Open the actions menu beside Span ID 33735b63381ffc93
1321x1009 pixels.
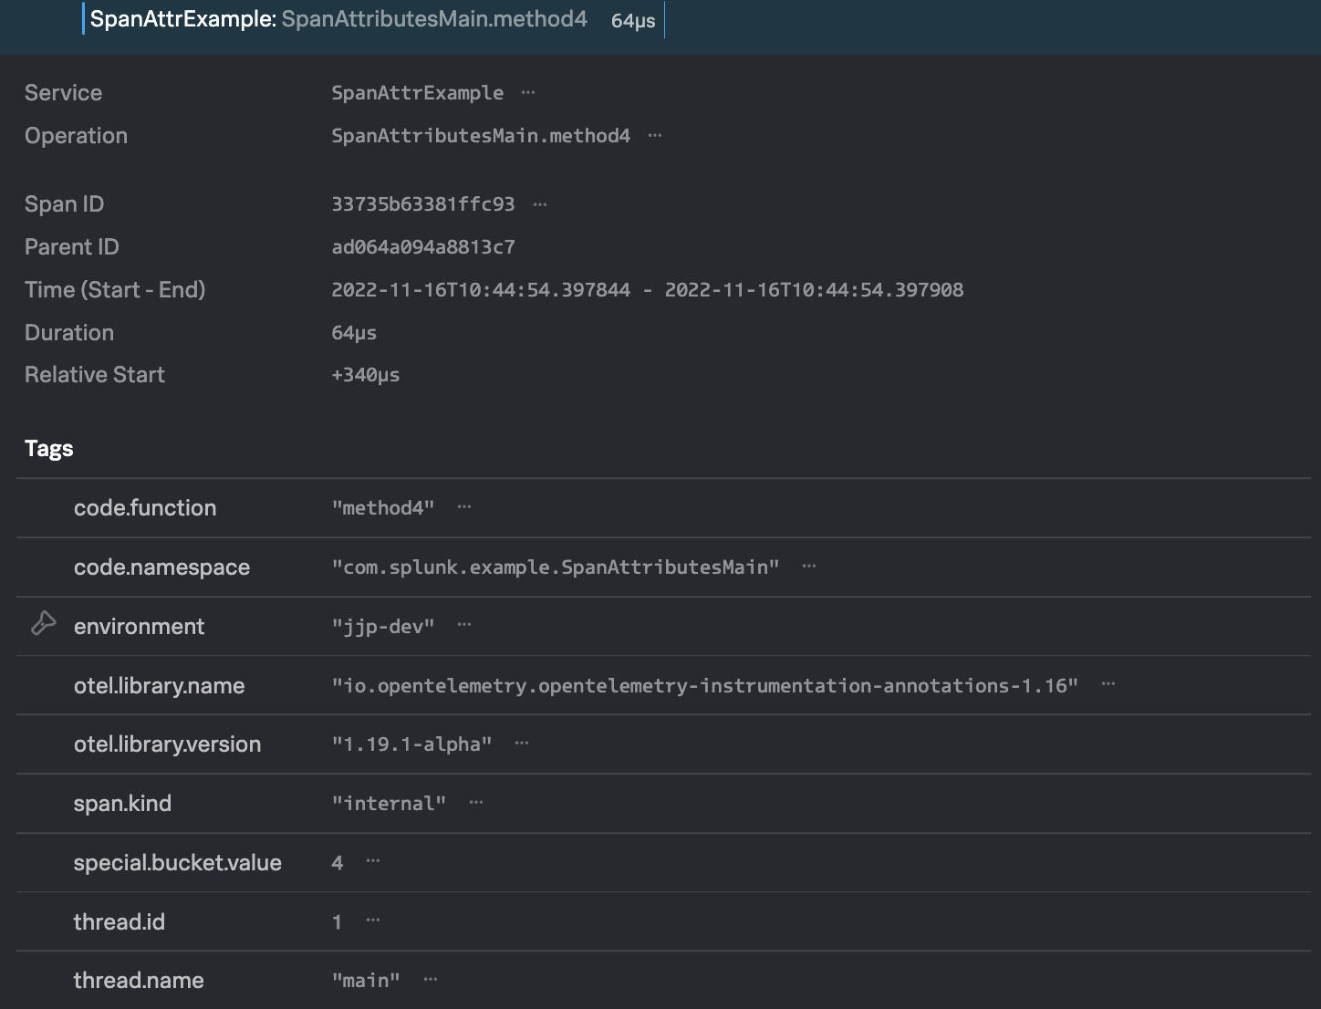tap(540, 204)
